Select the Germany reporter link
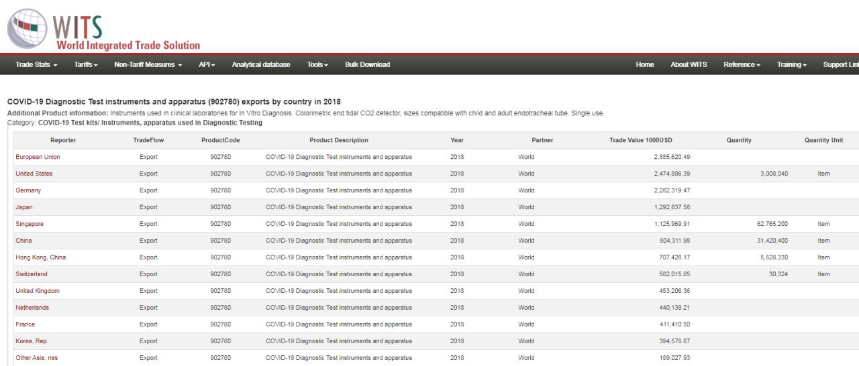The image size is (859, 366). pos(28,190)
